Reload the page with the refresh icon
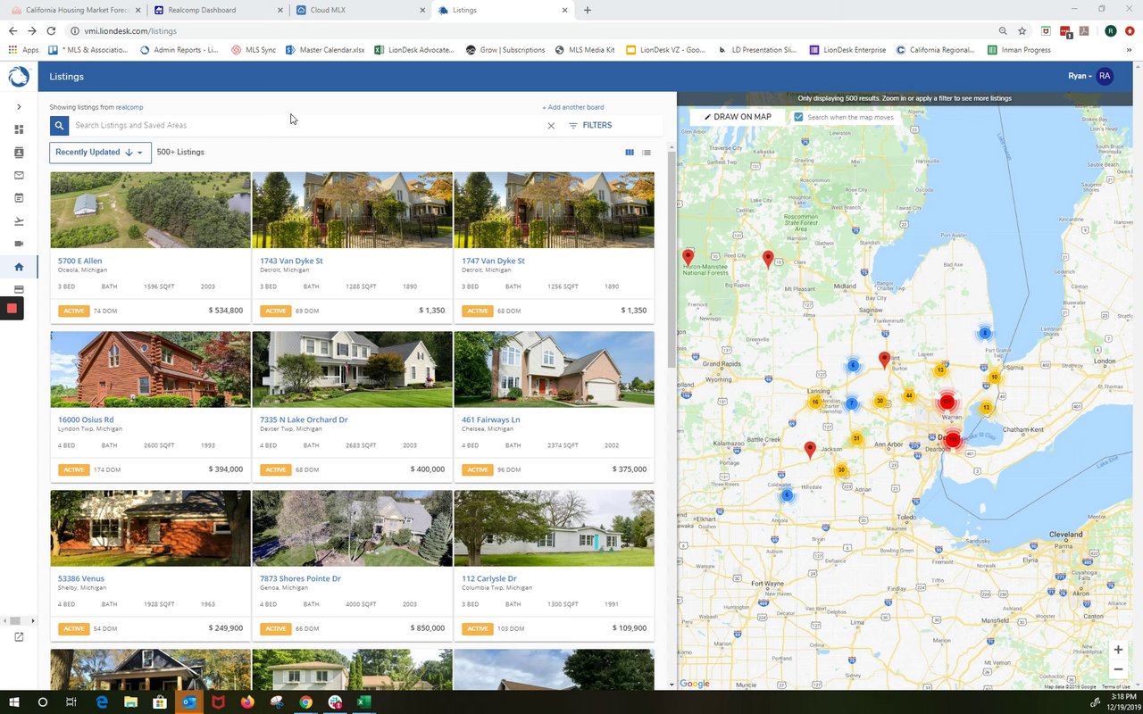 [52, 30]
